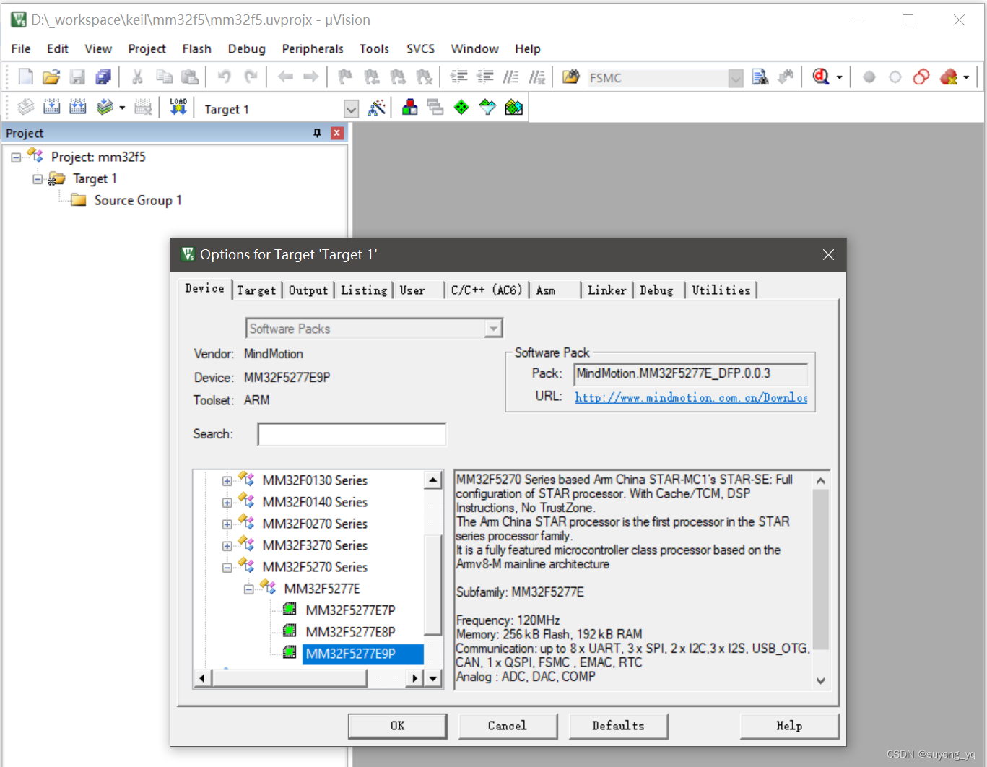Open the Peripherals menu
The height and width of the screenshot is (767, 987).
pos(313,48)
